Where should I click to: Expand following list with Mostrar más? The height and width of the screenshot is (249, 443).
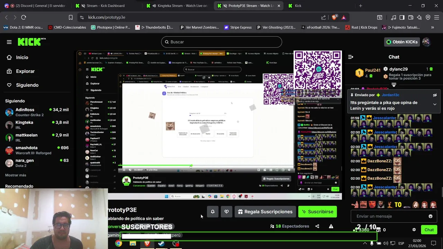tap(16, 175)
